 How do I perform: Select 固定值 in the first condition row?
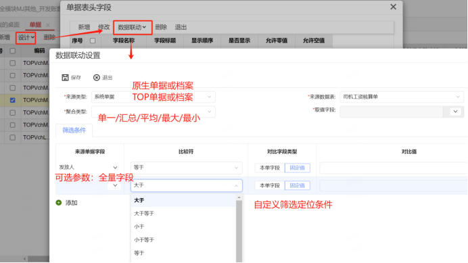click(298, 168)
